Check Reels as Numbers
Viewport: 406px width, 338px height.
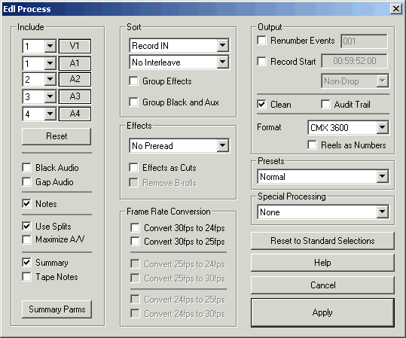click(x=312, y=145)
